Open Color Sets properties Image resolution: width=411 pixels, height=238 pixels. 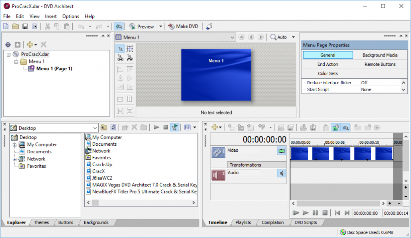pyautogui.click(x=328, y=73)
